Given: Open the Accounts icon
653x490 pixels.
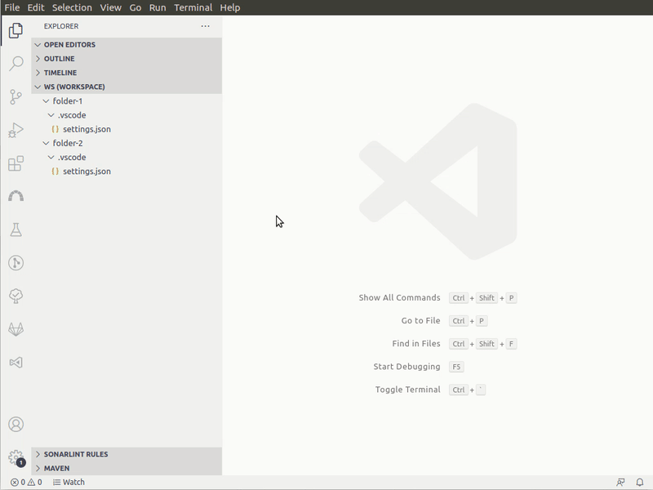Looking at the screenshot, I should click(16, 424).
